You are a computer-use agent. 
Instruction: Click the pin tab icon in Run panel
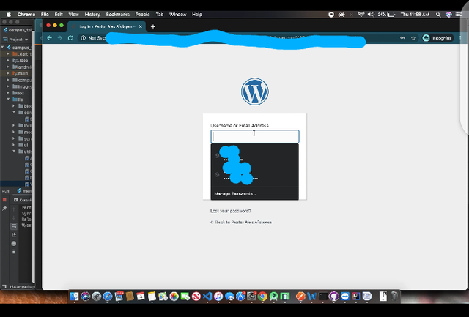(x=4, y=209)
